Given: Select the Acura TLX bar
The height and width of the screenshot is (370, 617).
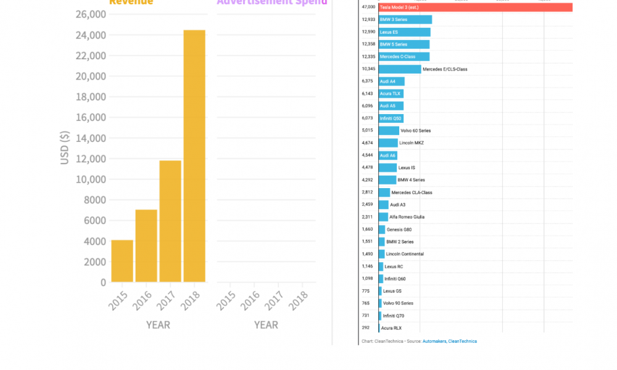Looking at the screenshot, I should (391, 94).
